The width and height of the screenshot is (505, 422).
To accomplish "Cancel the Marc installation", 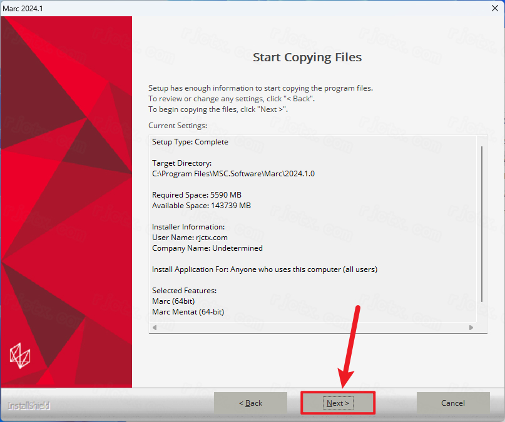I will (453, 403).
